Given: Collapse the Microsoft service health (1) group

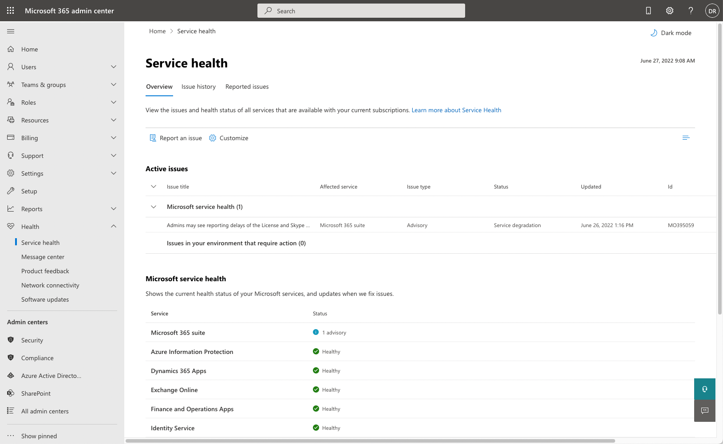Looking at the screenshot, I should [154, 207].
